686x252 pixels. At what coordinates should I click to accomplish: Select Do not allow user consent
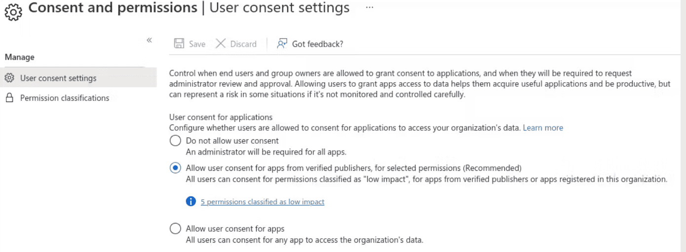[175, 141]
